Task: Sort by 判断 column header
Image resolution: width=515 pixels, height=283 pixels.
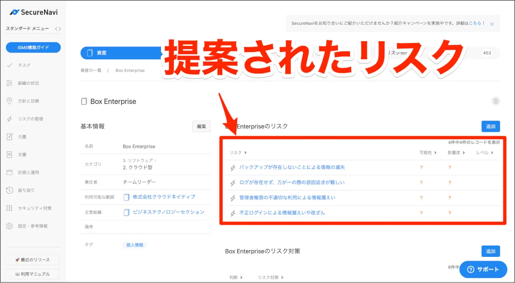Action: click(236, 277)
